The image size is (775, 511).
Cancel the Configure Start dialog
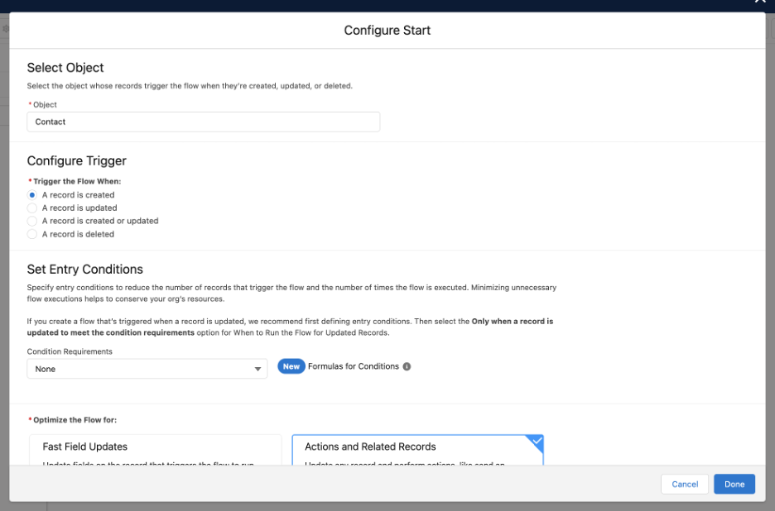684,484
